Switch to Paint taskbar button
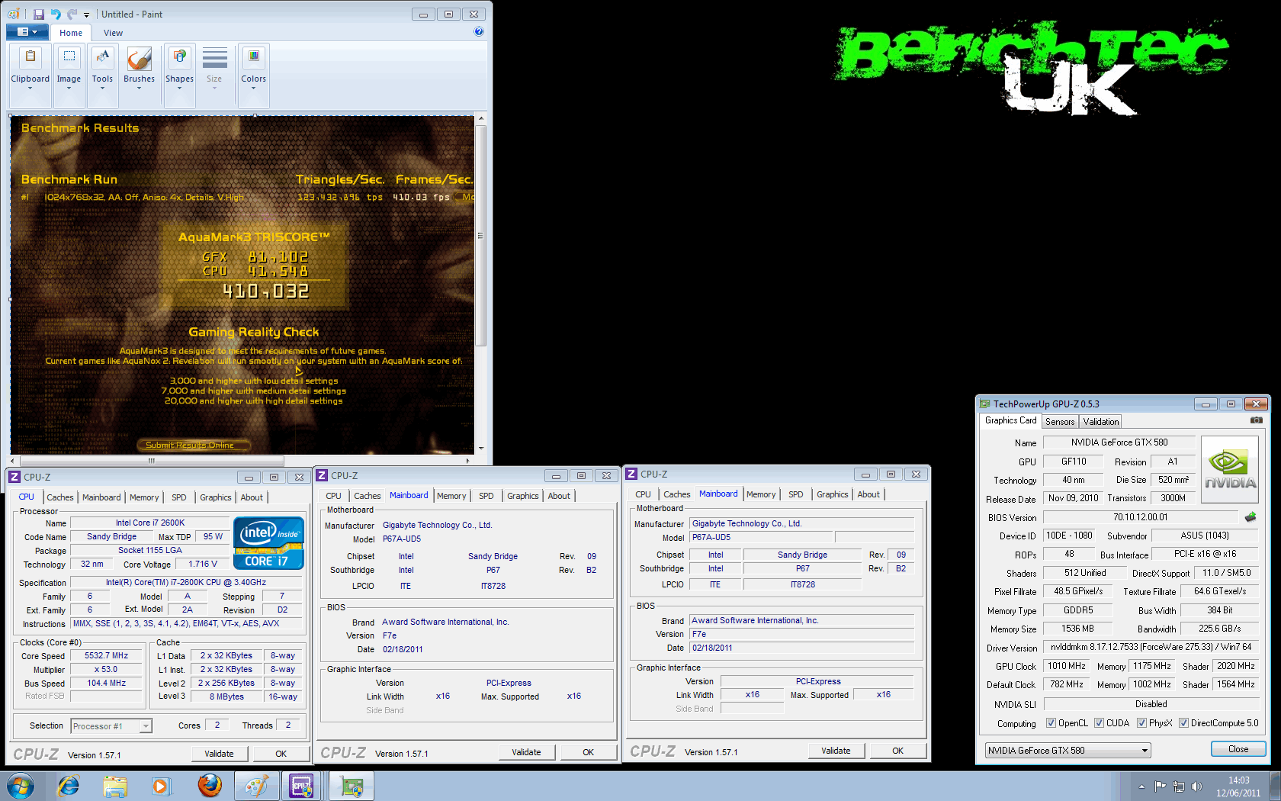Screen dimensions: 1281x801 click(256, 786)
